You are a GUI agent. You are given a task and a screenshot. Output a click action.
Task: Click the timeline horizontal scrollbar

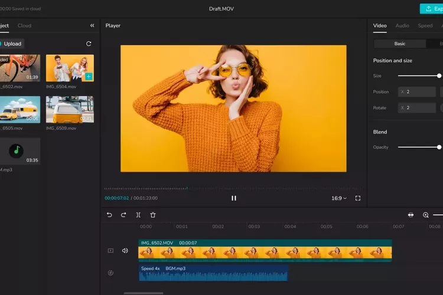[x=144, y=293]
